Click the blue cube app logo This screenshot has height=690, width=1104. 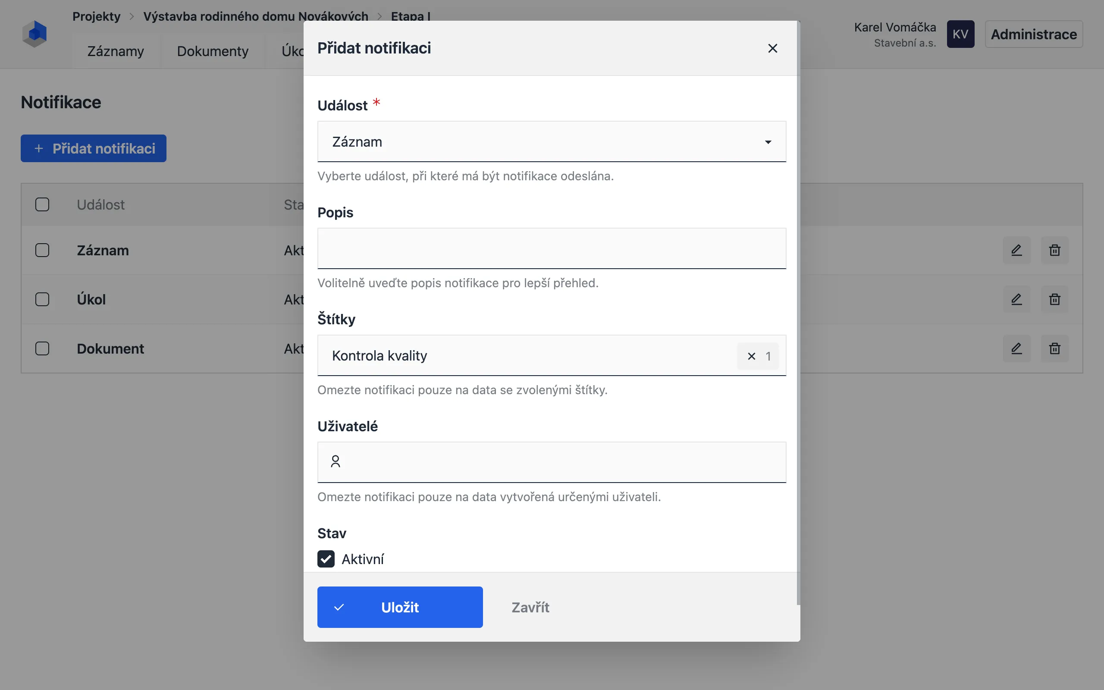click(x=34, y=34)
